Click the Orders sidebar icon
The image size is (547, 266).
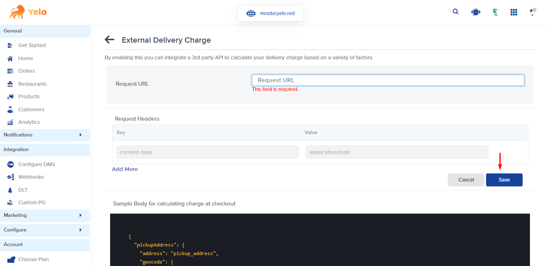(10, 71)
